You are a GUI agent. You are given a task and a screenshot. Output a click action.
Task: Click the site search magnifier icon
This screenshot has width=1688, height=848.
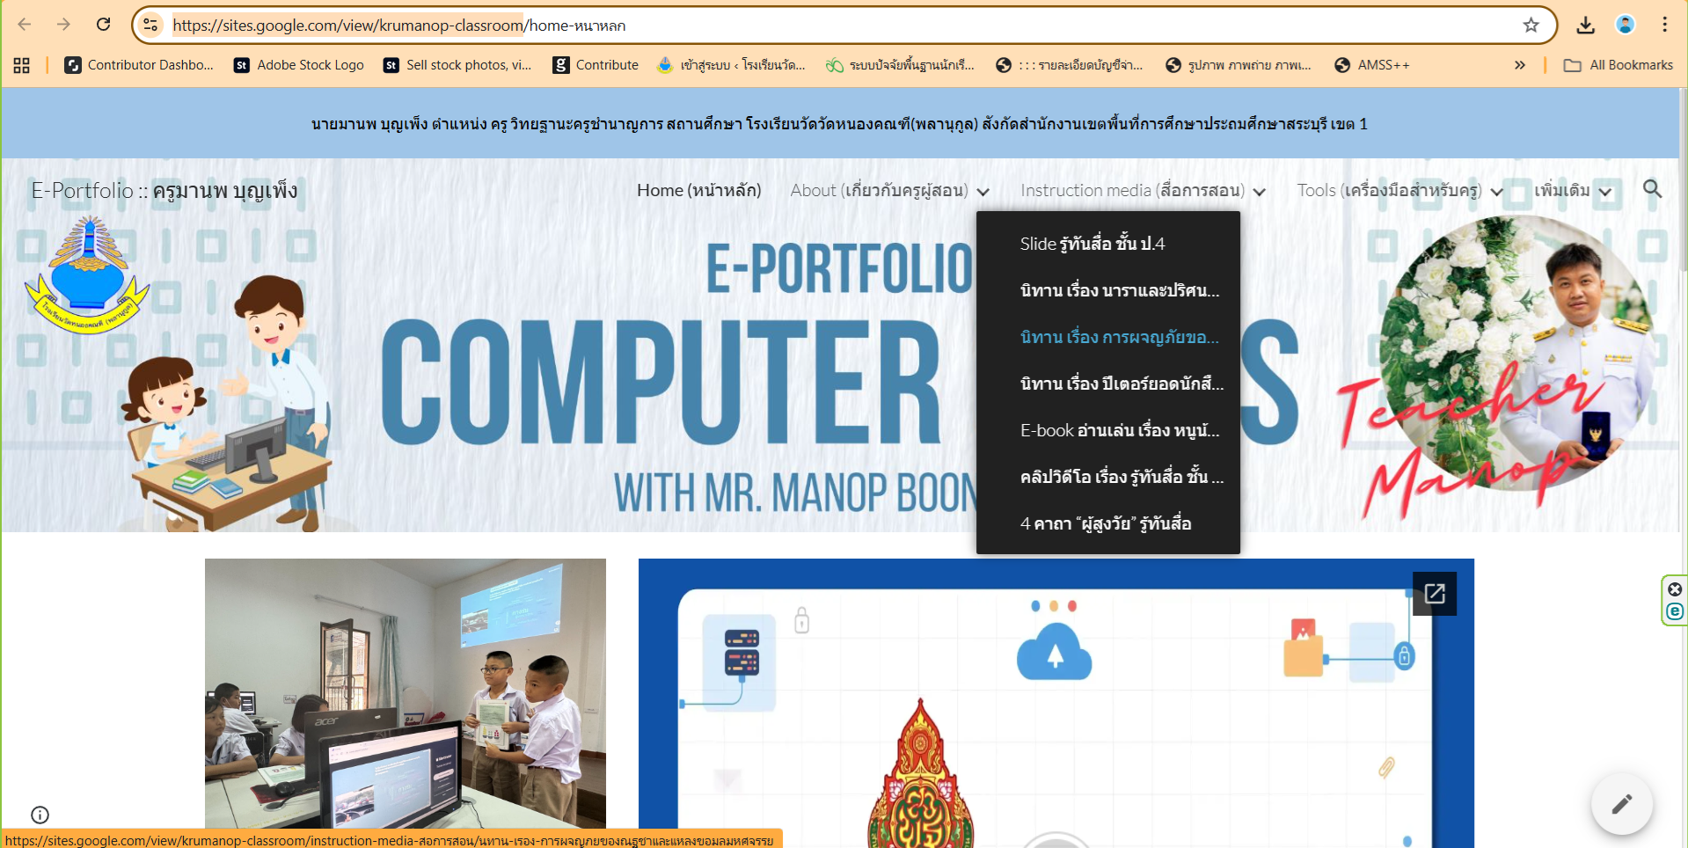[1652, 189]
